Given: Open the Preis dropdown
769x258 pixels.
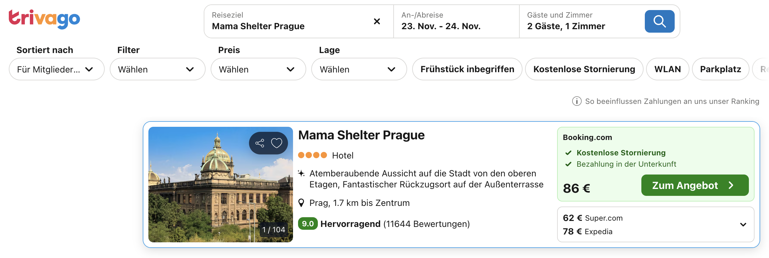Looking at the screenshot, I should click(258, 69).
